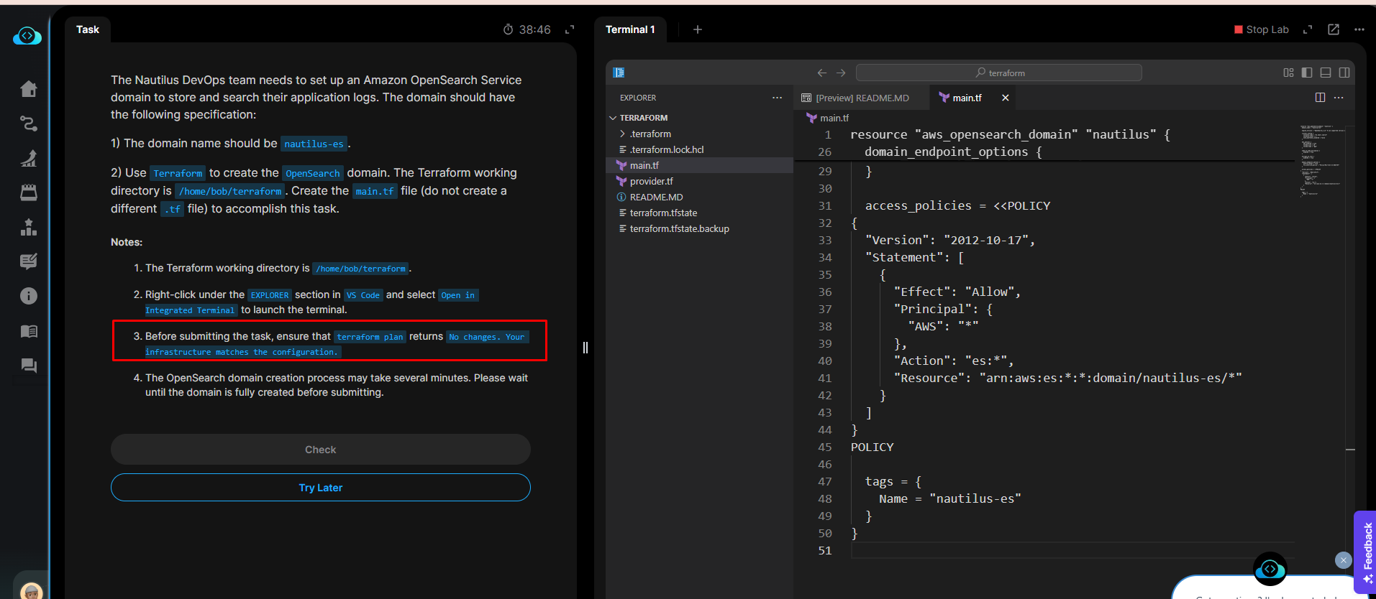Click the Name = "nautilus-es" code line
Viewport: 1376px width, 599px height.
(x=949, y=498)
